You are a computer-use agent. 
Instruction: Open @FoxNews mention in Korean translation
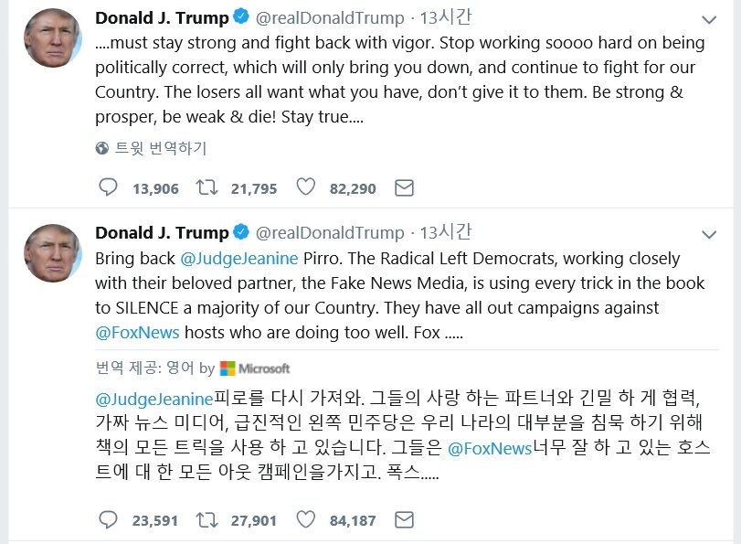point(490,449)
